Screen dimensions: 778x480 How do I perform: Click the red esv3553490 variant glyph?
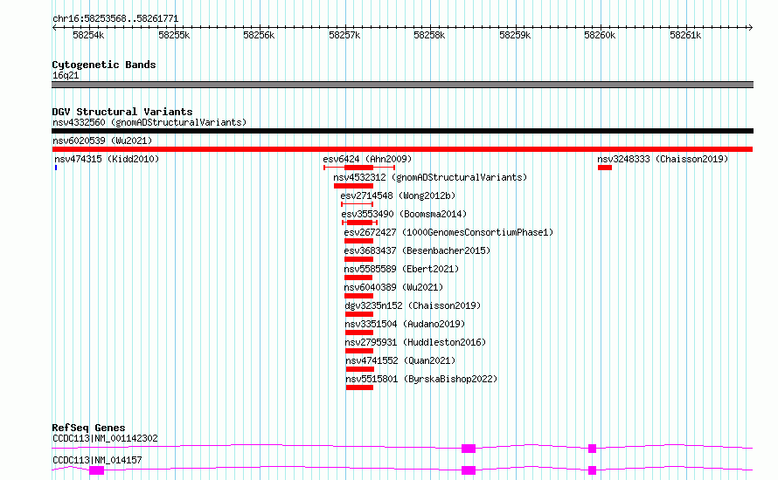point(360,223)
